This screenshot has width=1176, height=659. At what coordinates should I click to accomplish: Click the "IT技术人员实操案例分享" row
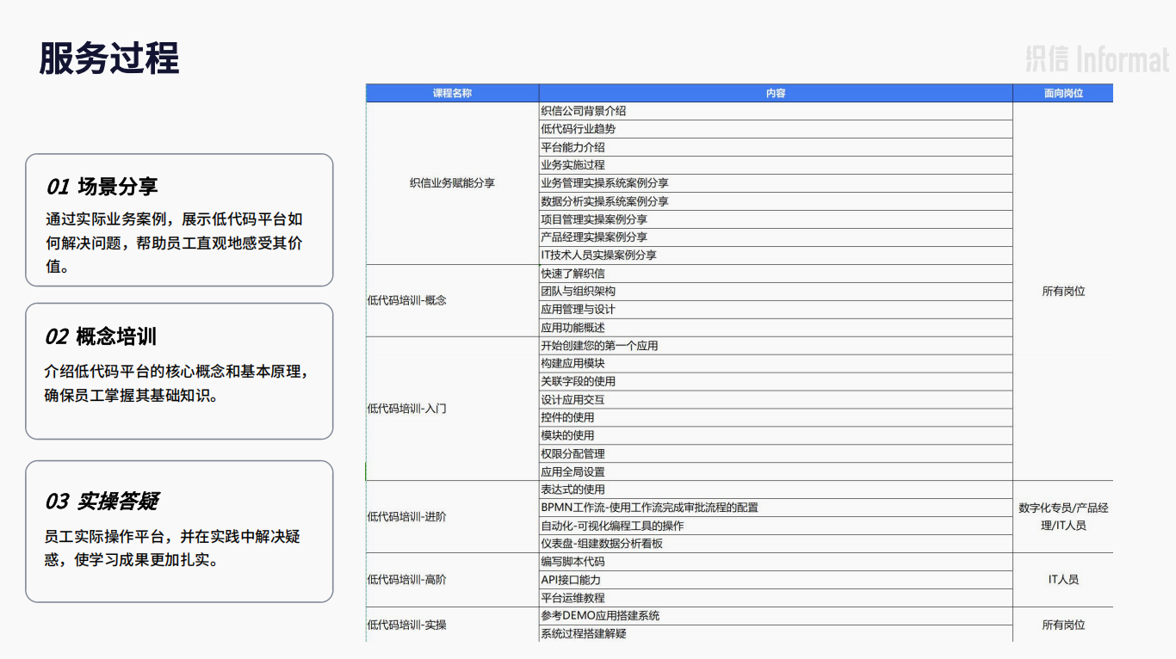pyautogui.click(x=776, y=256)
